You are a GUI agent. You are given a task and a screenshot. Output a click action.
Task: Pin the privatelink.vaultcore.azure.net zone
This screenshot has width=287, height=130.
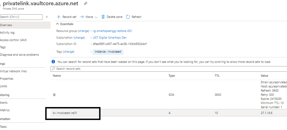click(x=85, y=3)
